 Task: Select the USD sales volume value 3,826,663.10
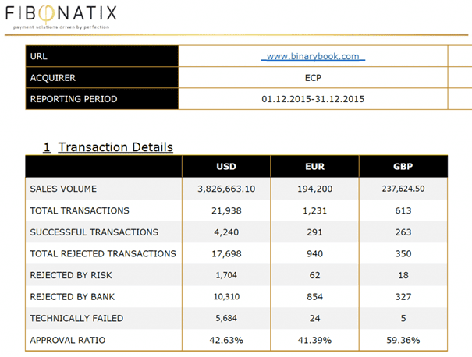226,189
